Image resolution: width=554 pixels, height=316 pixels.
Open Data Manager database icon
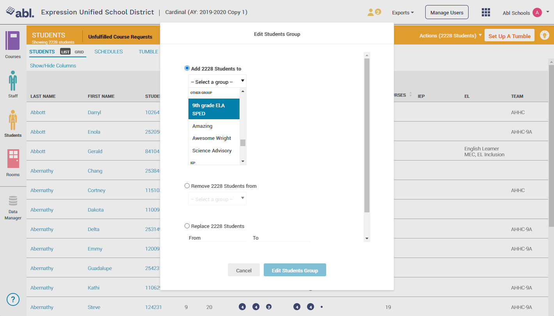[x=13, y=201]
